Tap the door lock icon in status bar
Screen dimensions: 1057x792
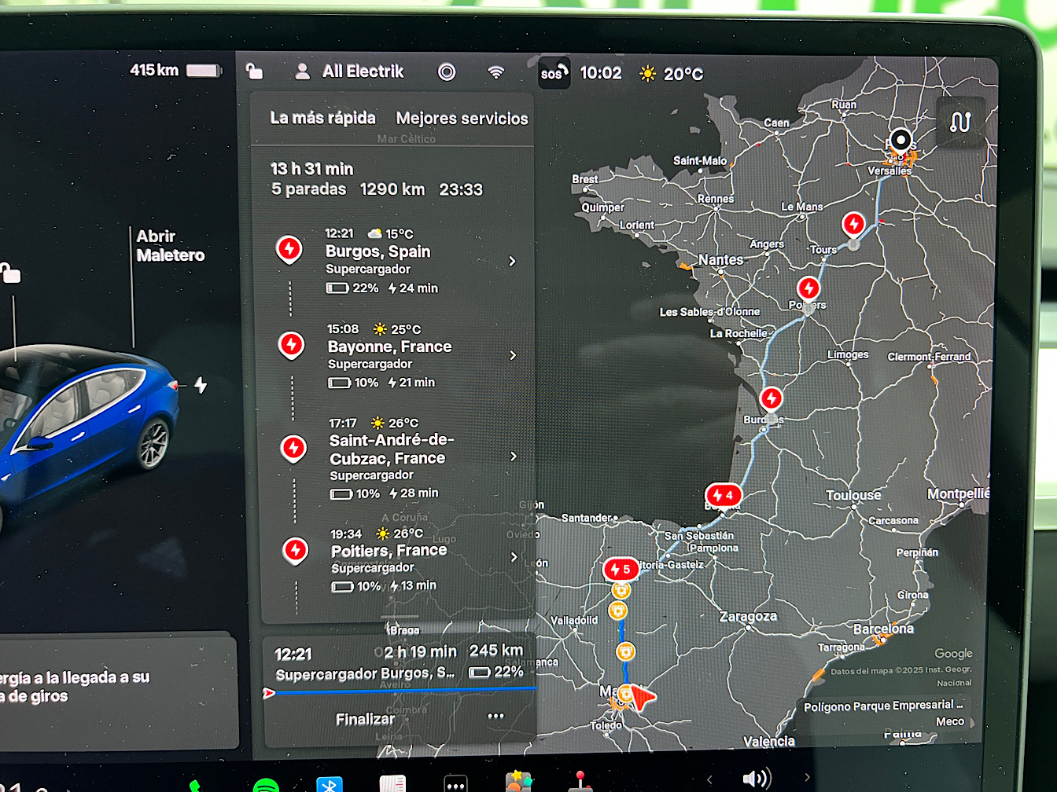click(254, 71)
